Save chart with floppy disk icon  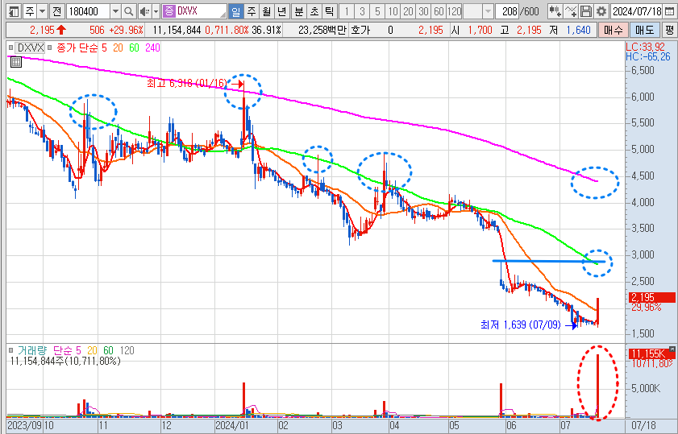585,11
